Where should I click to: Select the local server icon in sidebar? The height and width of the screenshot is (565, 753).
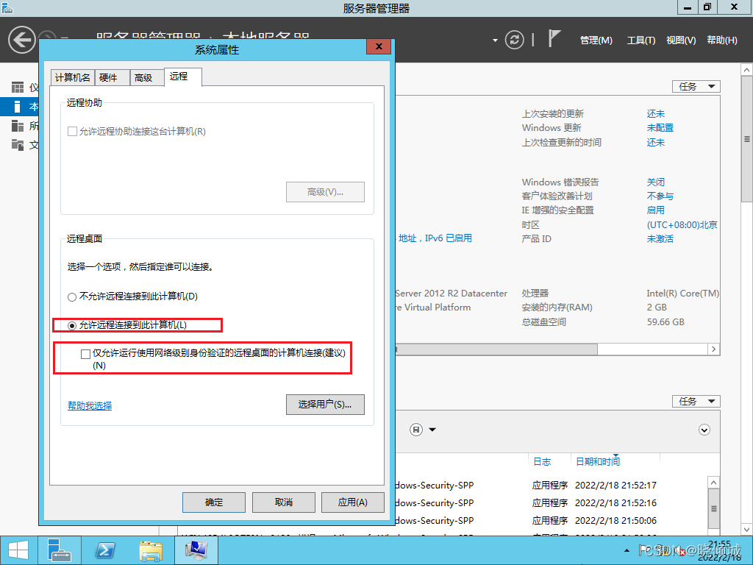(x=18, y=107)
